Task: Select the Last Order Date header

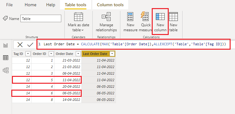Action: pos(95,54)
